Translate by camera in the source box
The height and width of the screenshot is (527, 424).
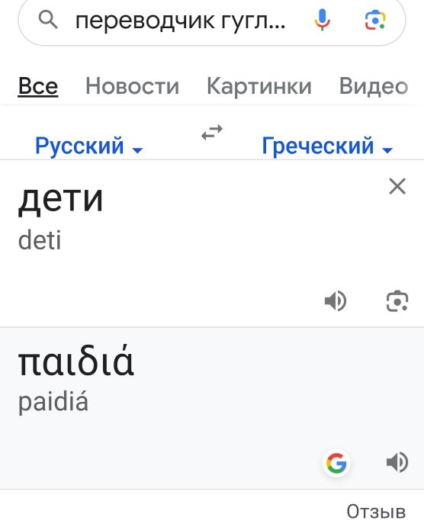point(397,300)
